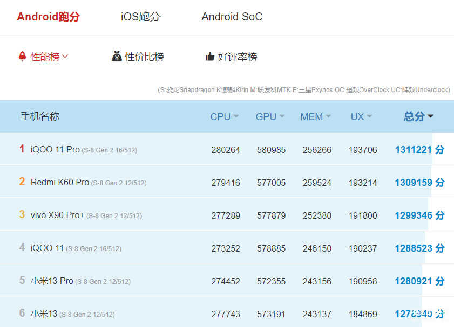The height and width of the screenshot is (327, 454).
Task: Open the rank 6 小米13 entry
Action: [44, 314]
